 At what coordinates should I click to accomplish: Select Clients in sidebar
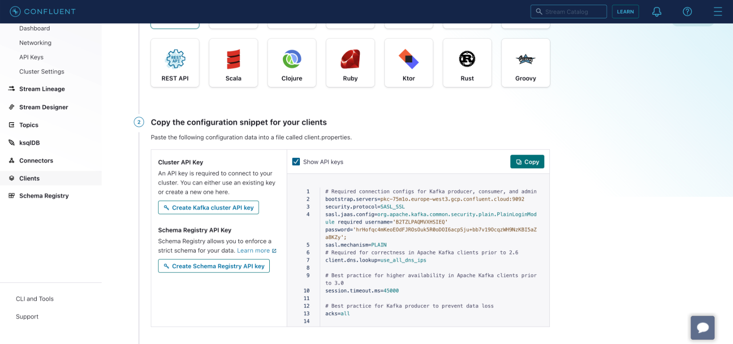51,178
